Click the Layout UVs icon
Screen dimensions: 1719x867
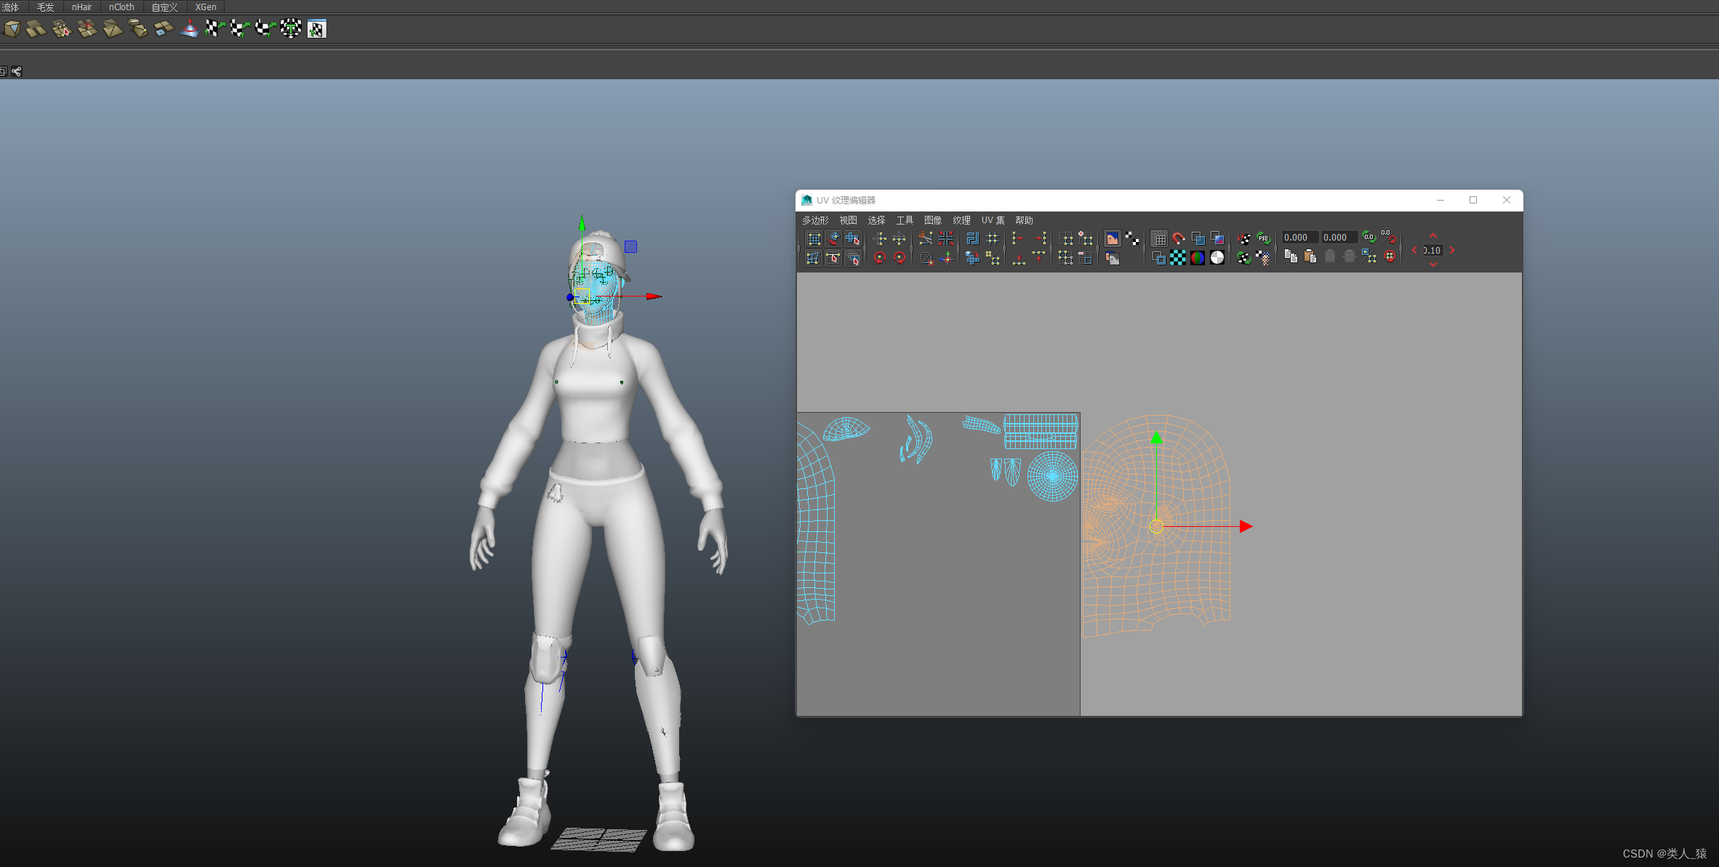click(x=972, y=238)
